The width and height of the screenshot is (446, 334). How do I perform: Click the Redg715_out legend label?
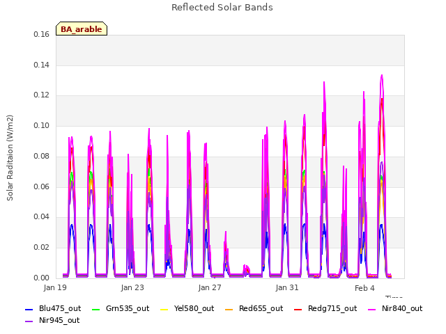tap(332, 308)
